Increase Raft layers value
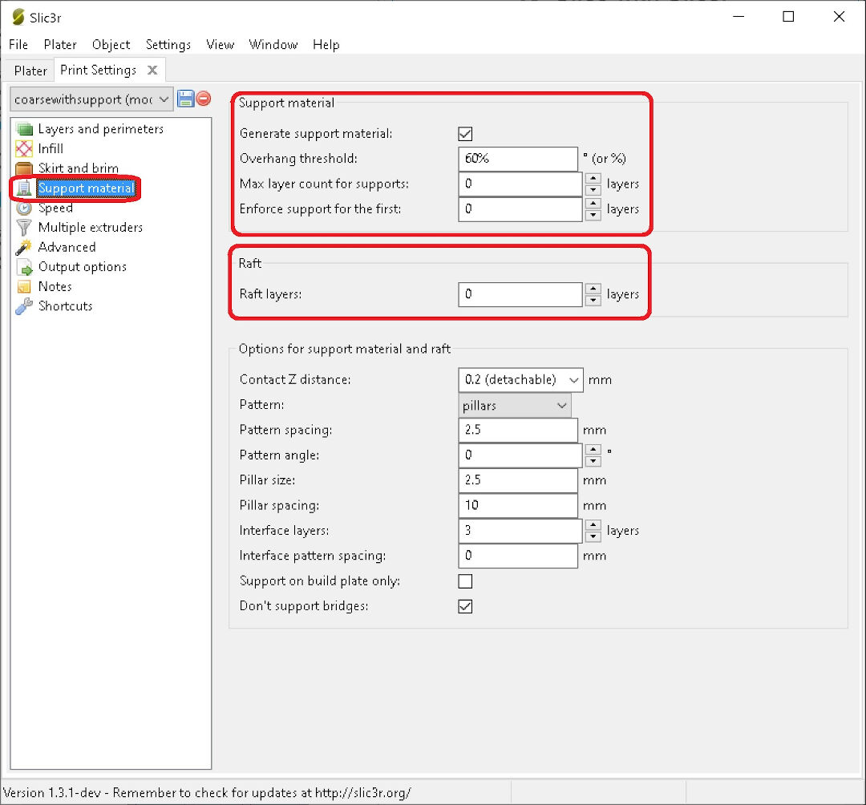The height and width of the screenshot is (805, 866). 593,289
